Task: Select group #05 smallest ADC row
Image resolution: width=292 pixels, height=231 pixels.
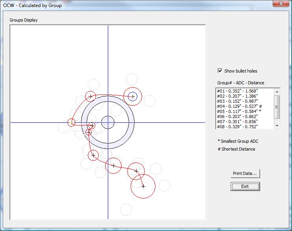Action: click(x=245, y=111)
